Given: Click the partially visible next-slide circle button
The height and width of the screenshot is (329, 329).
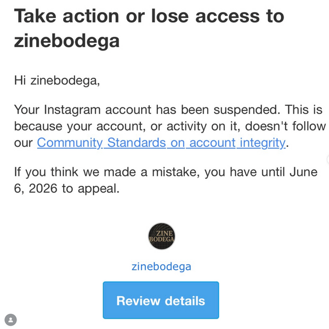Looking at the screenshot, I should click(x=327, y=159).
